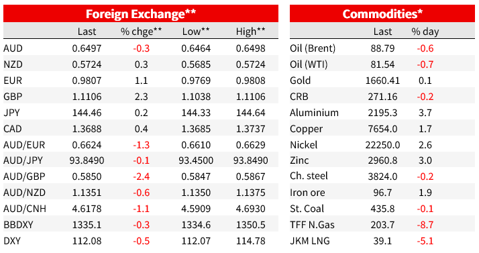This screenshot has width=479, height=253.
Task: Select the AUD row label
Action: point(13,48)
